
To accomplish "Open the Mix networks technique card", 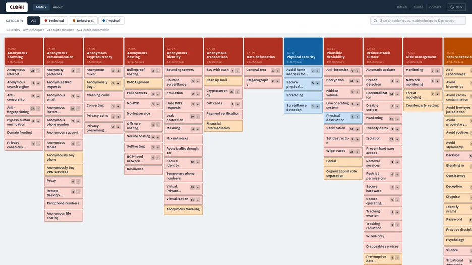I will 184,139.
